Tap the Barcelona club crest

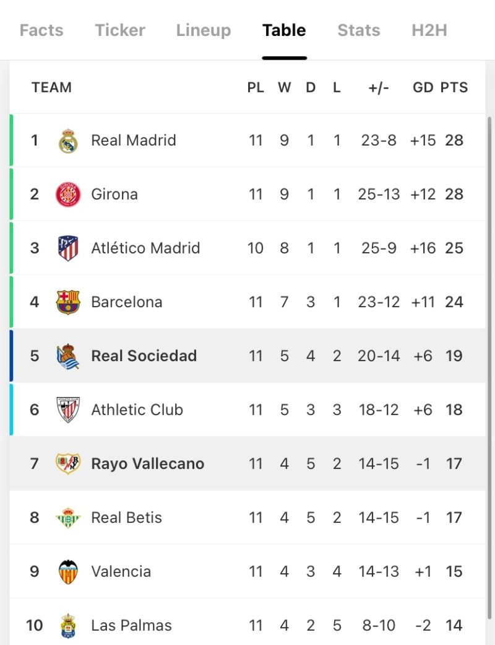pyautogui.click(x=68, y=302)
